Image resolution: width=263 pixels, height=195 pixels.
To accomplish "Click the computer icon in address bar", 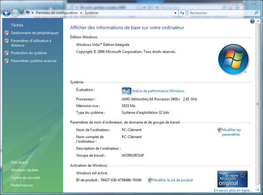I will (x=27, y=13).
